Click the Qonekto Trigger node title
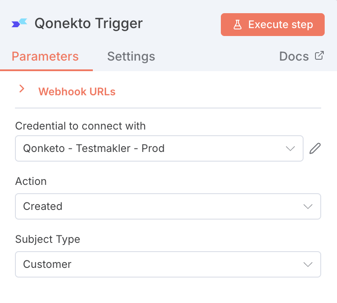The image size is (337, 303). click(88, 23)
